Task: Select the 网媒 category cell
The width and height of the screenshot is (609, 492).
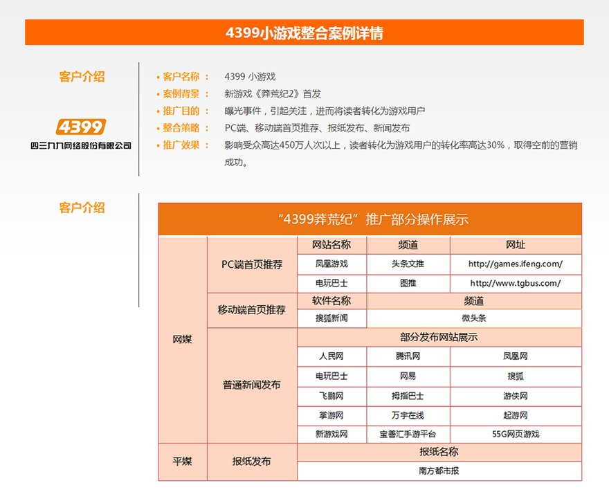Action: pos(182,339)
